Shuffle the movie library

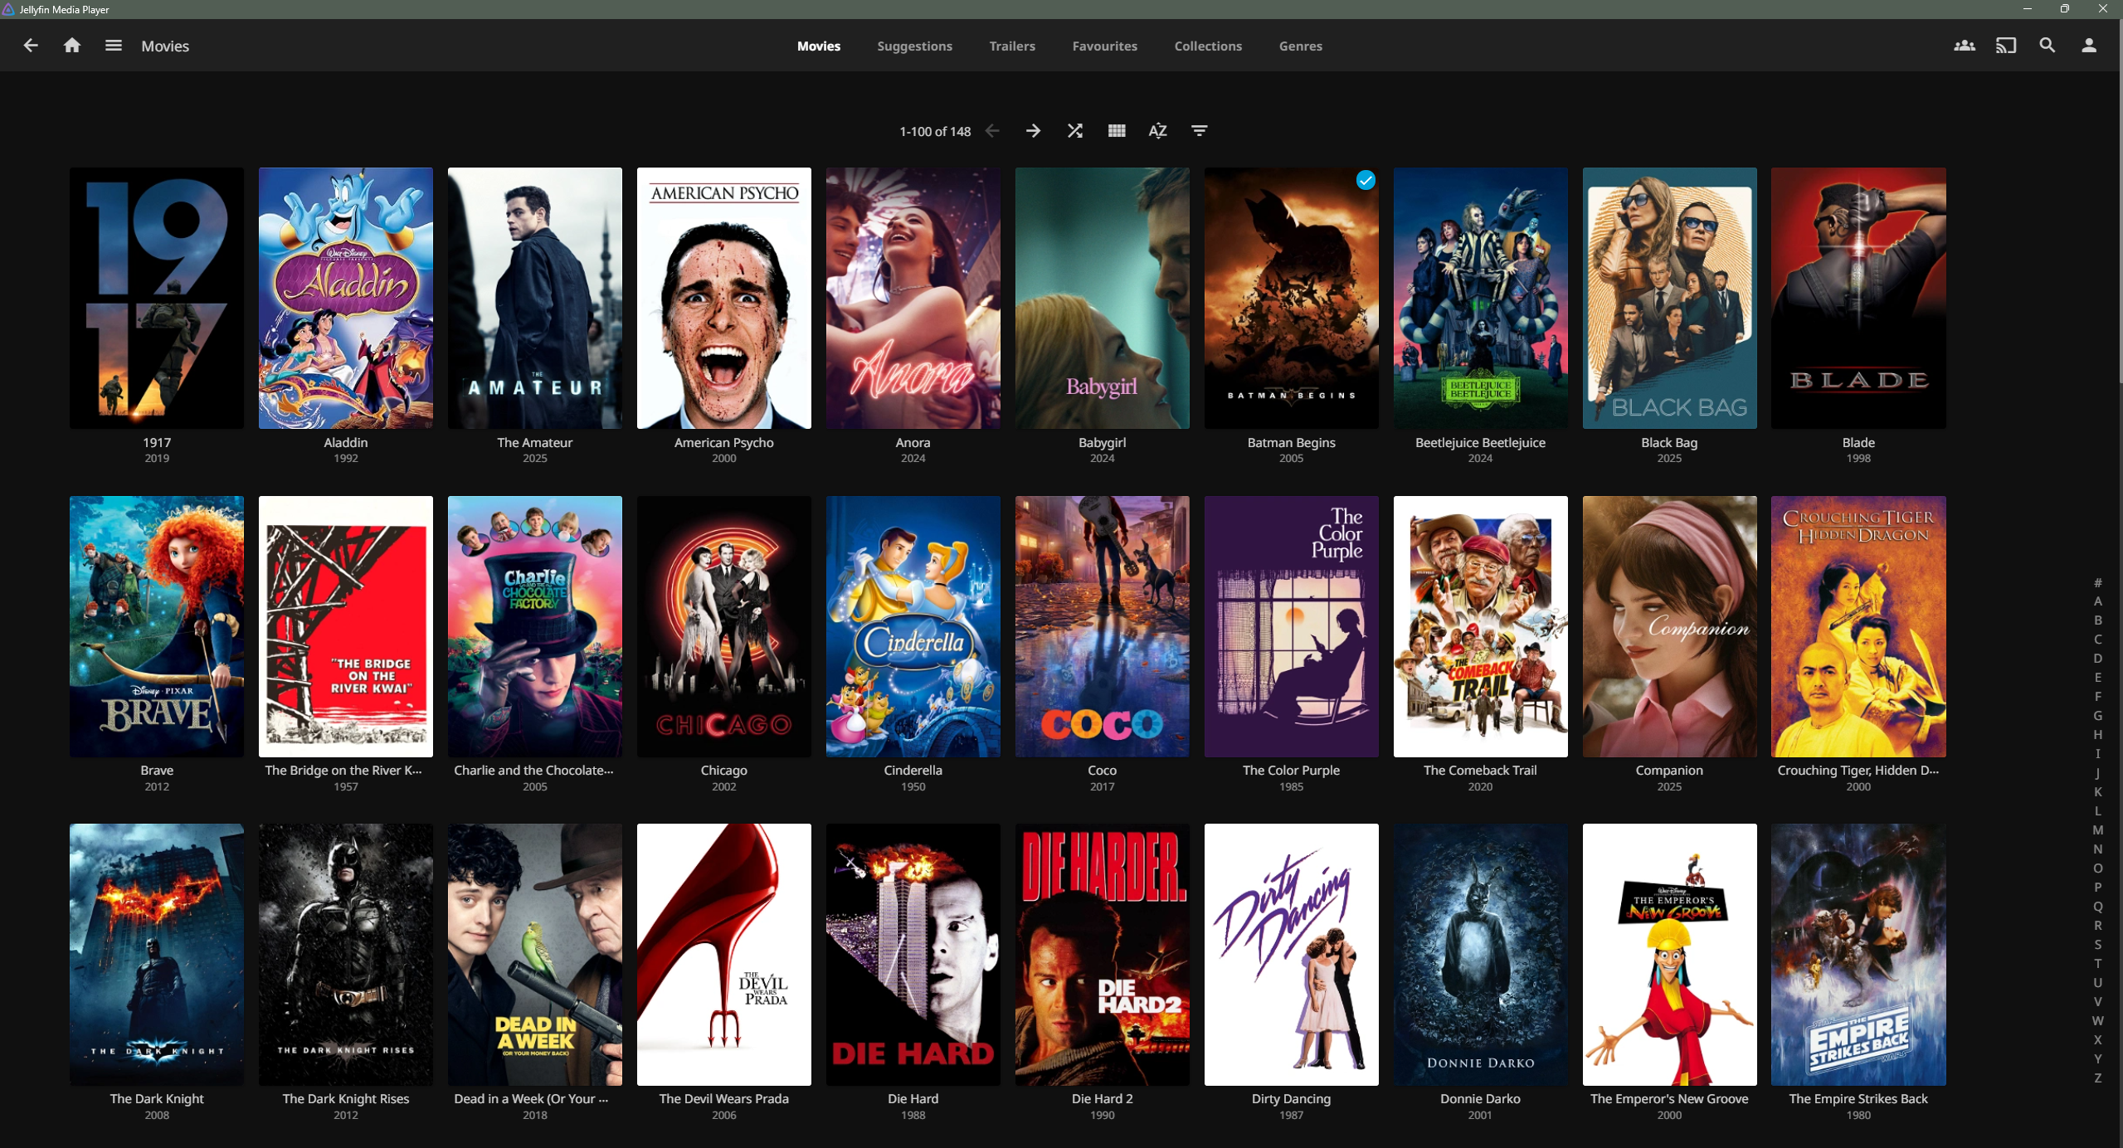point(1074,130)
